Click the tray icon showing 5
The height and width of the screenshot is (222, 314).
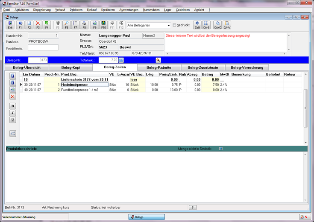[x=304, y=217]
